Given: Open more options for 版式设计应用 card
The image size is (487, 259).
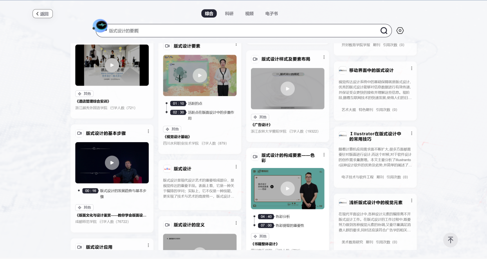Looking at the screenshot, I should click(x=148, y=245).
